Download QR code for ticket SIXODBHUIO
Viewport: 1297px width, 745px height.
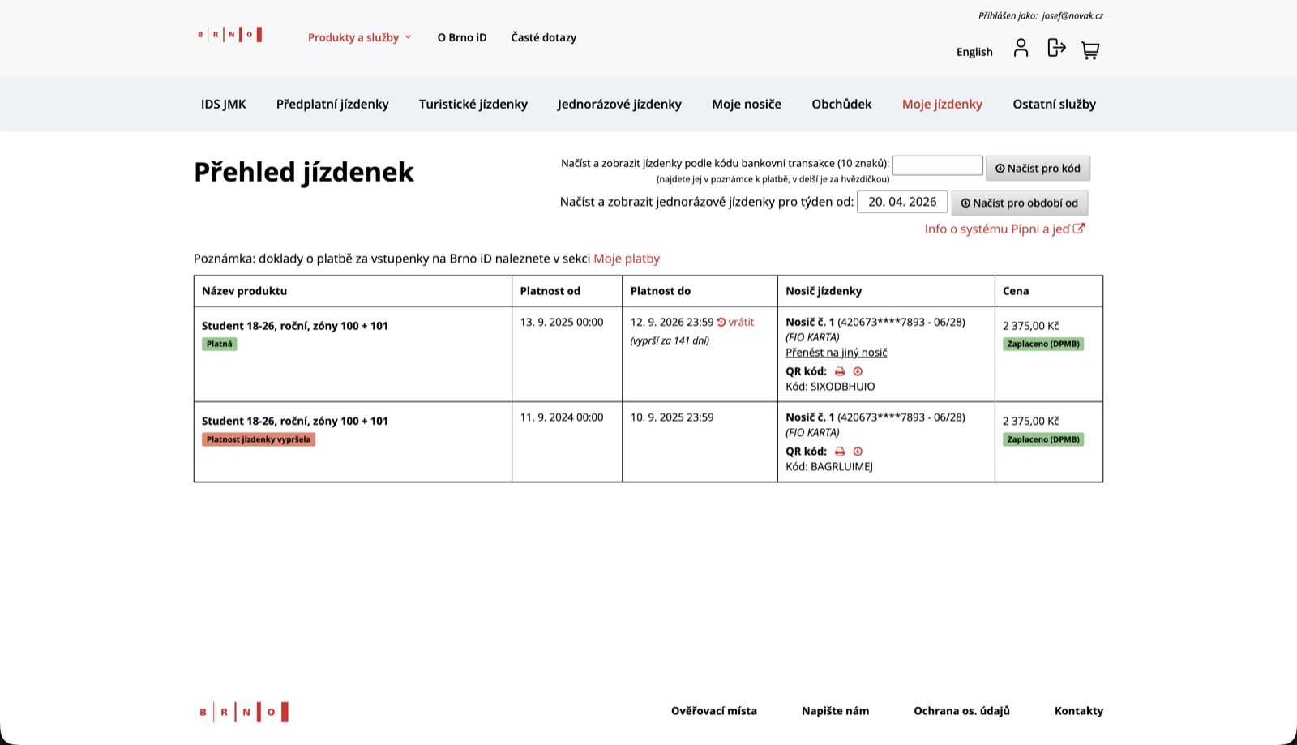(858, 371)
